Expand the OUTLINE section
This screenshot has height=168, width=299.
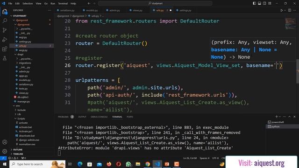point(18,149)
